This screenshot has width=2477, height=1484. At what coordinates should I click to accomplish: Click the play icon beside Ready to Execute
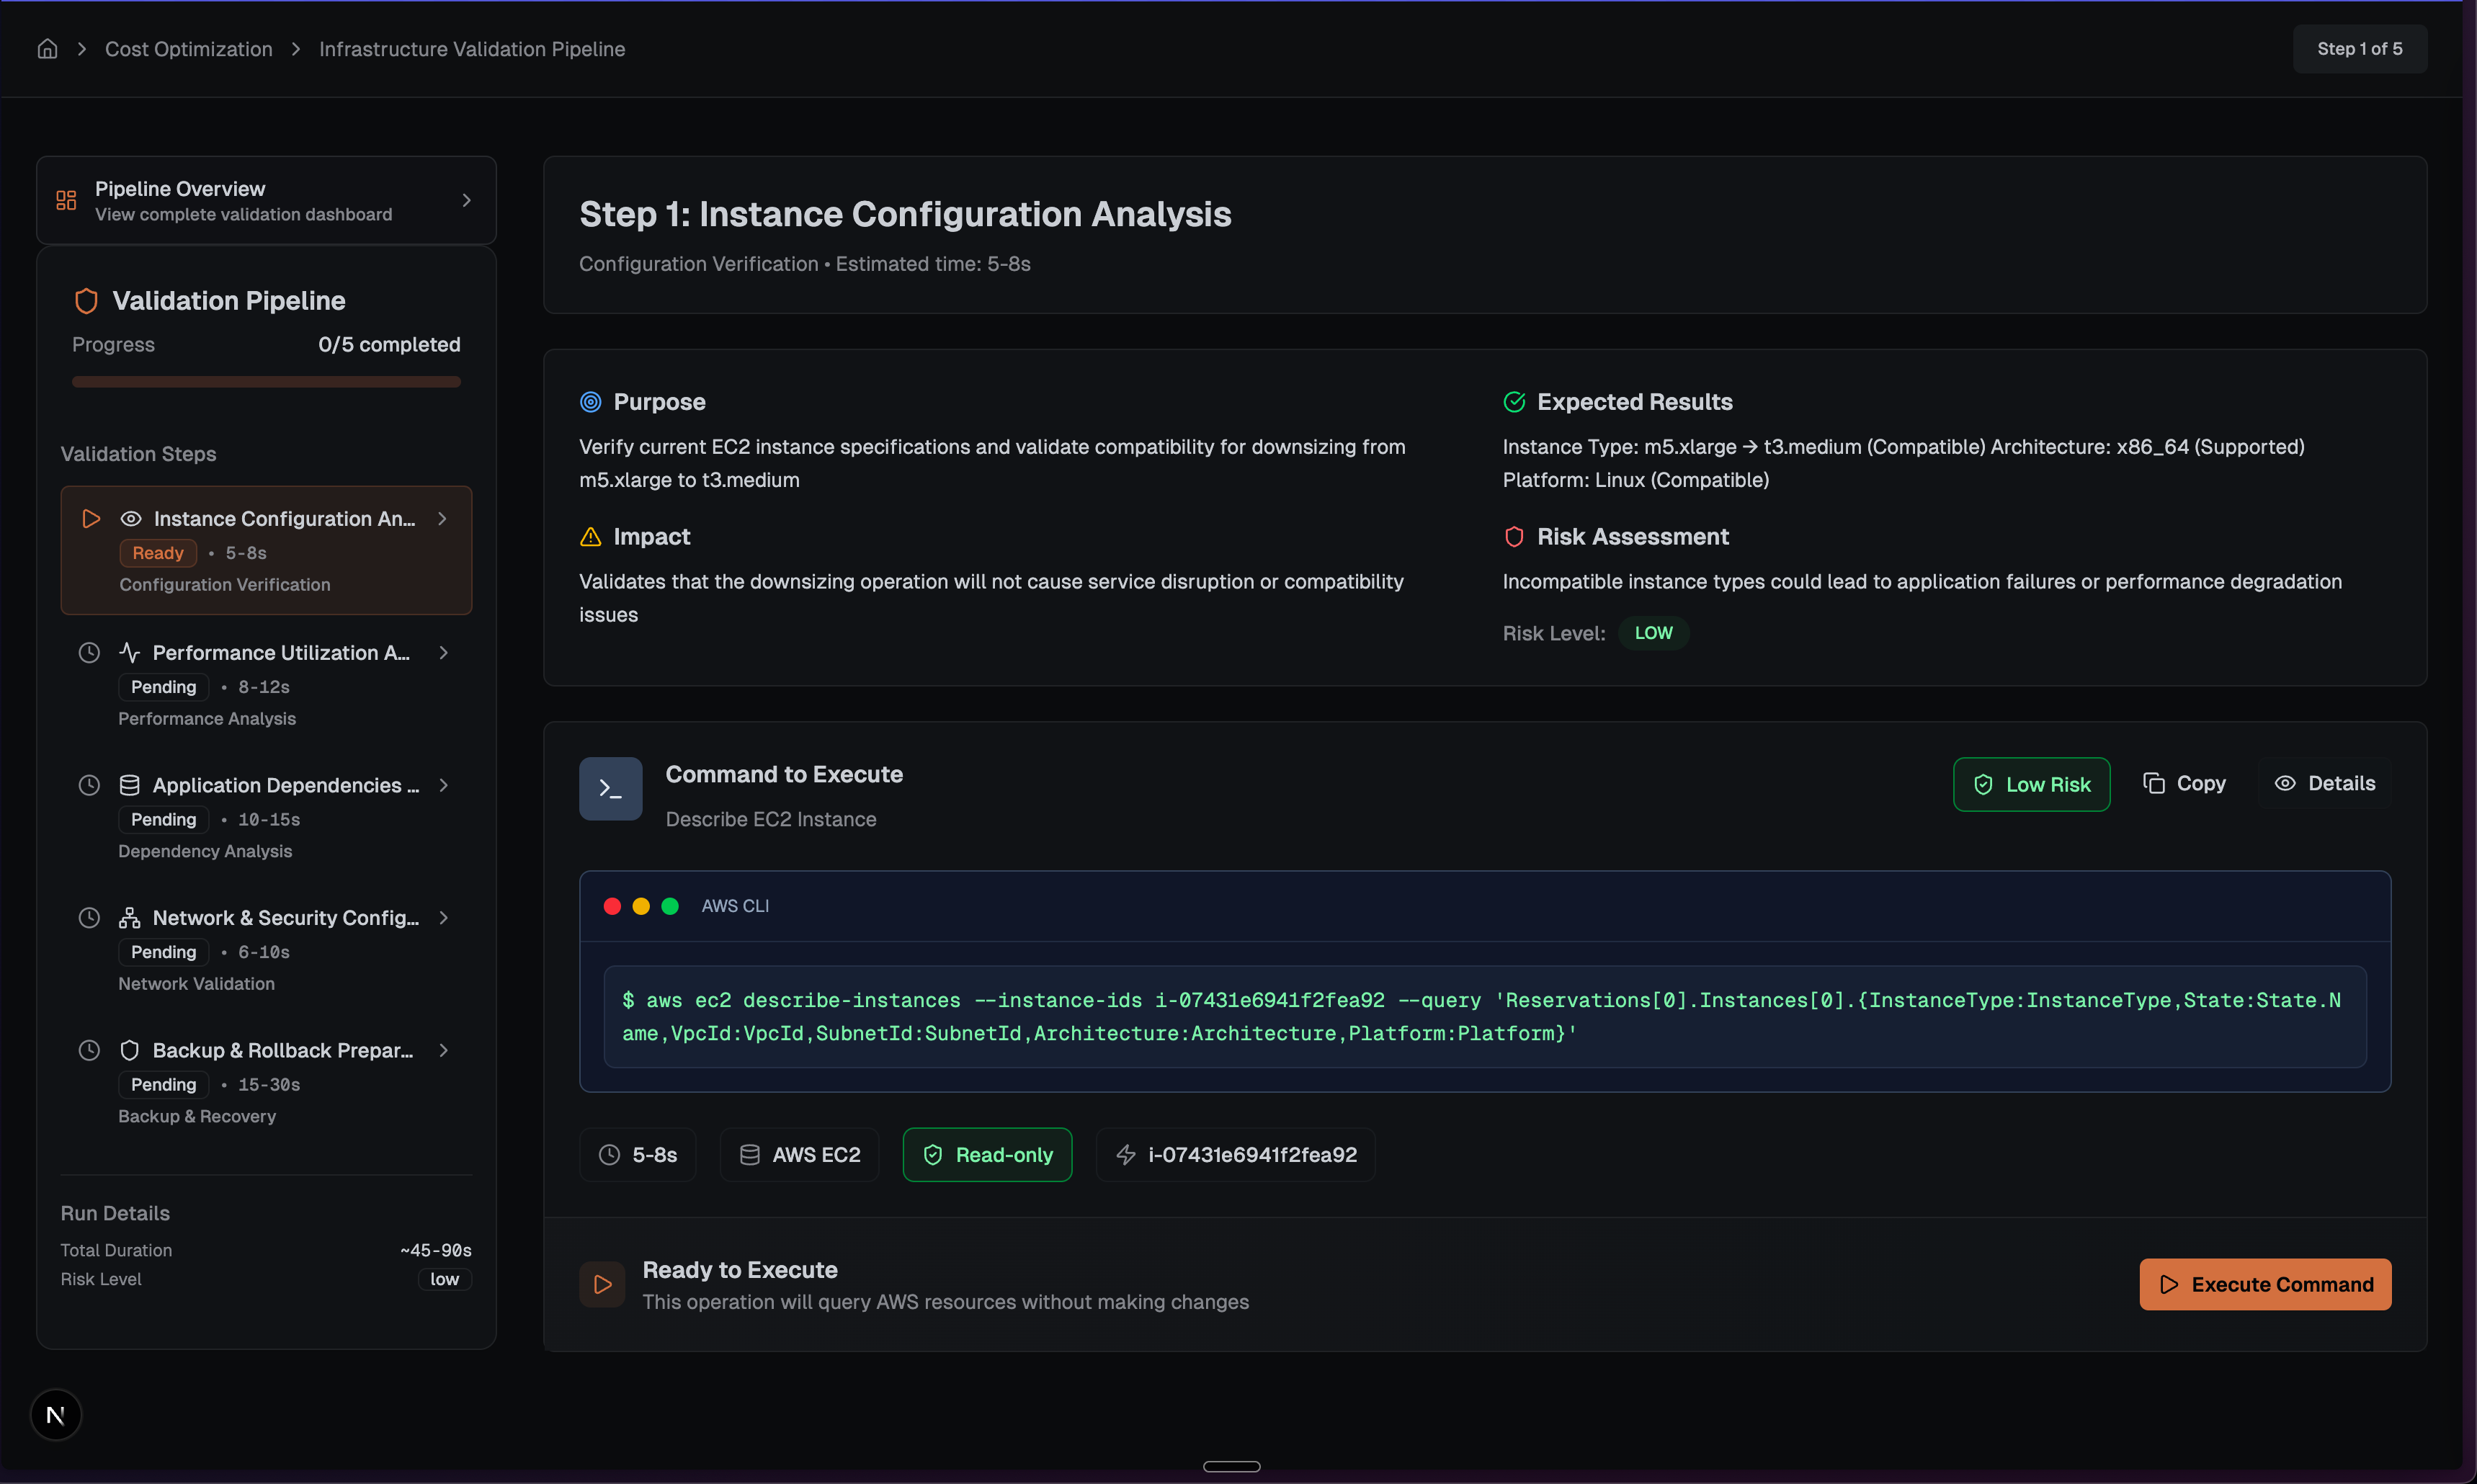pyautogui.click(x=602, y=1284)
